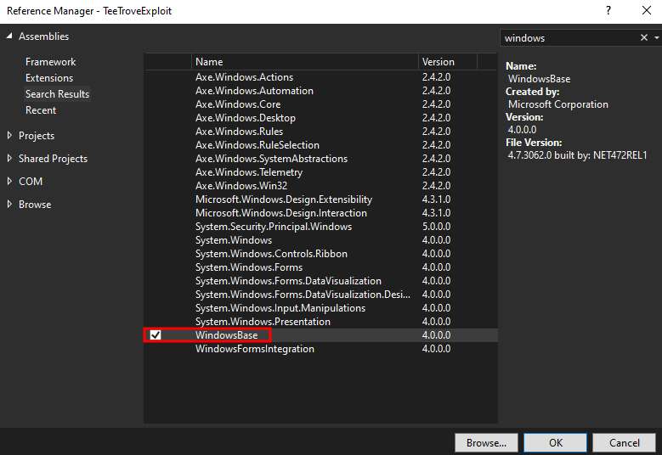This screenshot has height=455, width=662.
Task: Open the search box dropdown arrow
Action: coord(655,38)
